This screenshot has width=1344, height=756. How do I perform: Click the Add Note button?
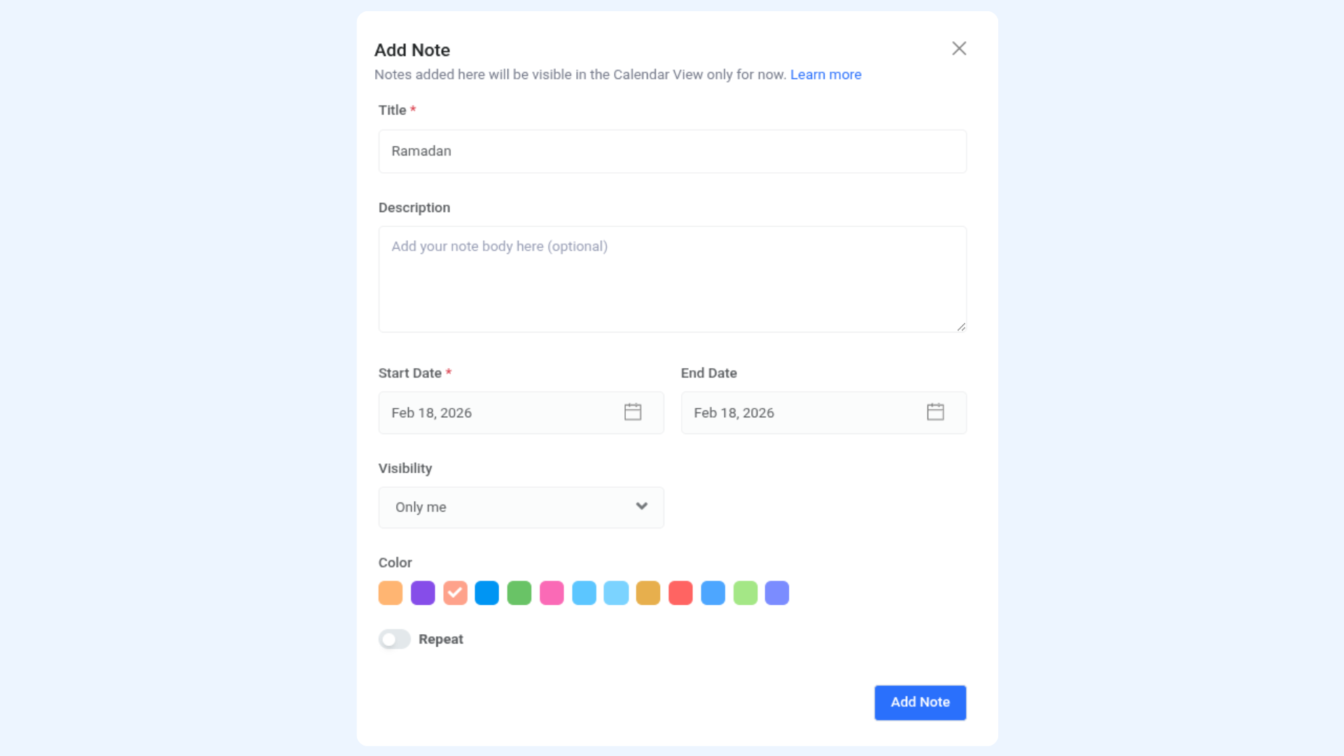920,702
